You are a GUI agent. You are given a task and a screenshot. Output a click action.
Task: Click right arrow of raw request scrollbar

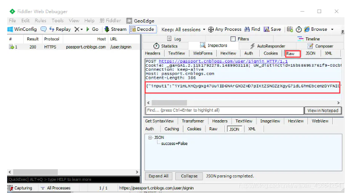coord(338,103)
